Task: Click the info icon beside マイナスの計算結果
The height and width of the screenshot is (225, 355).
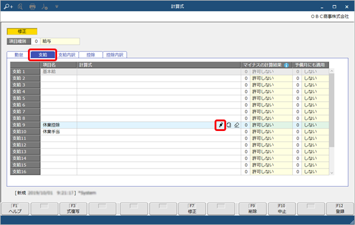Action: pos(286,65)
